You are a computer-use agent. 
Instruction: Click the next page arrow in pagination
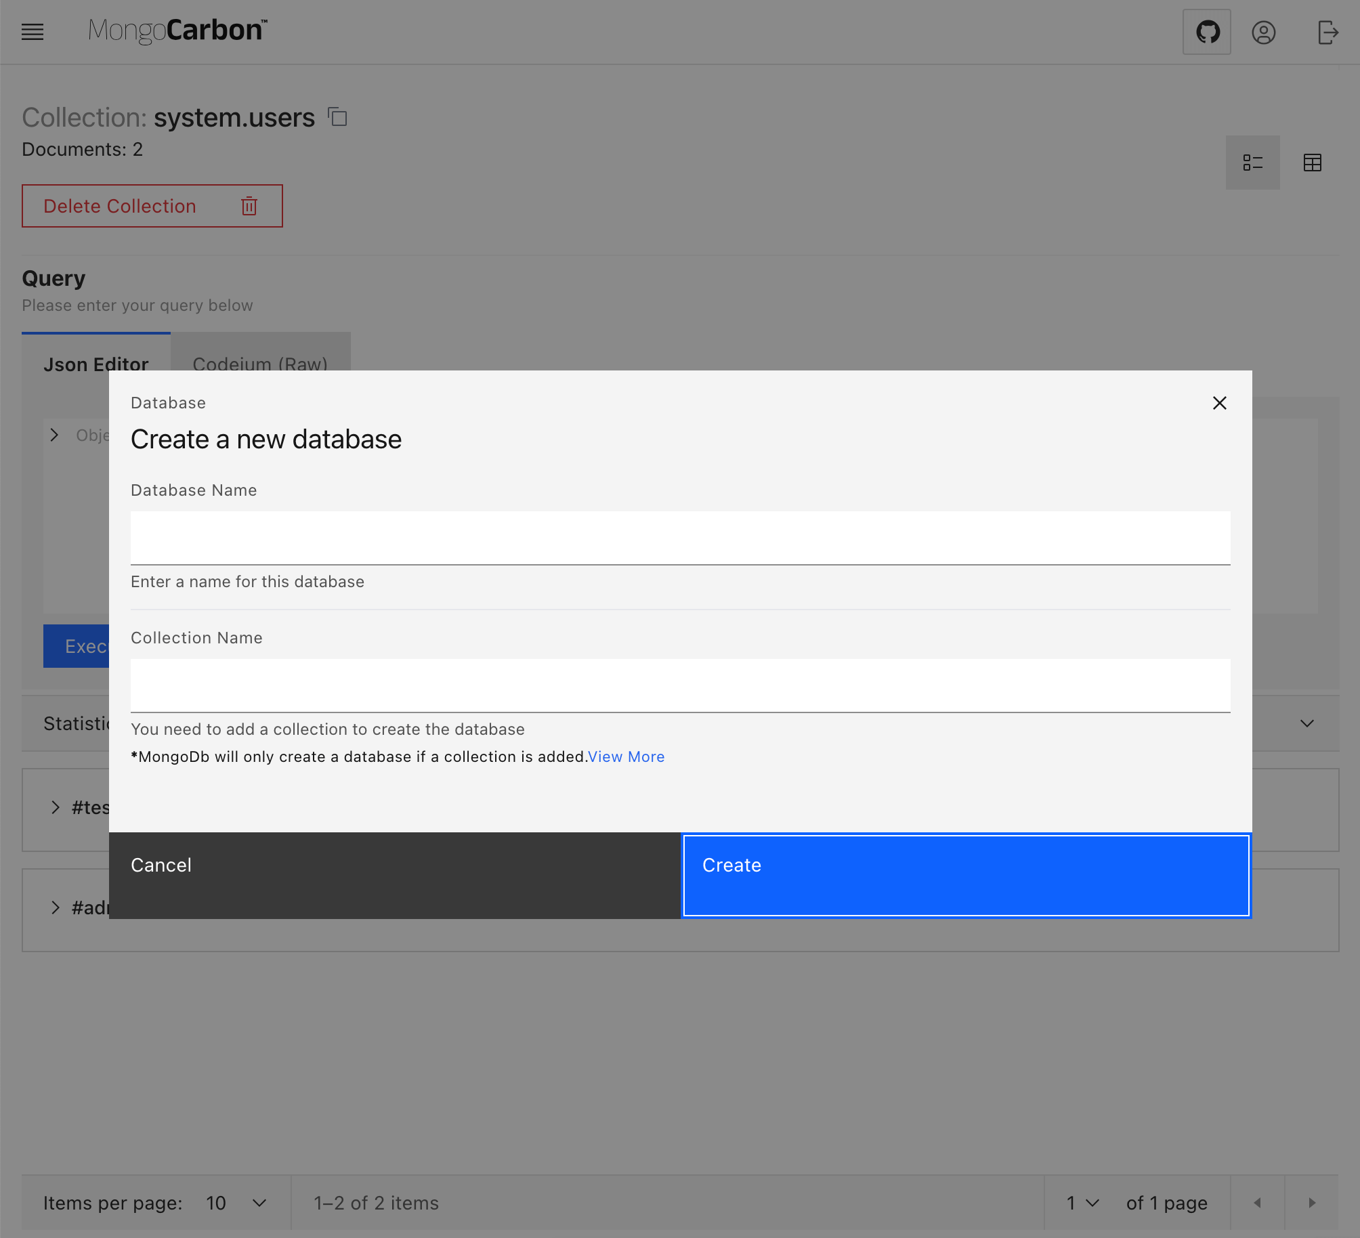1310,1203
